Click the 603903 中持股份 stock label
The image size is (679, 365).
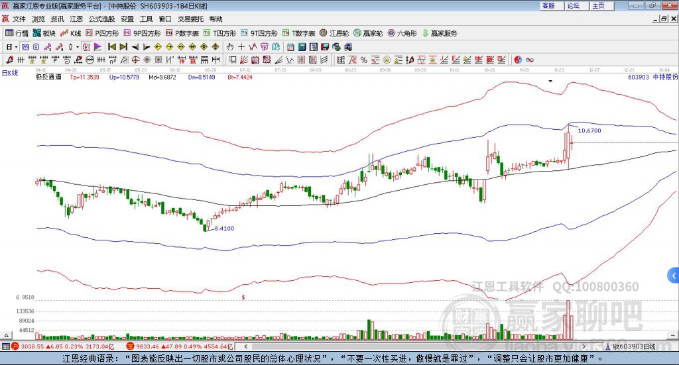[652, 77]
